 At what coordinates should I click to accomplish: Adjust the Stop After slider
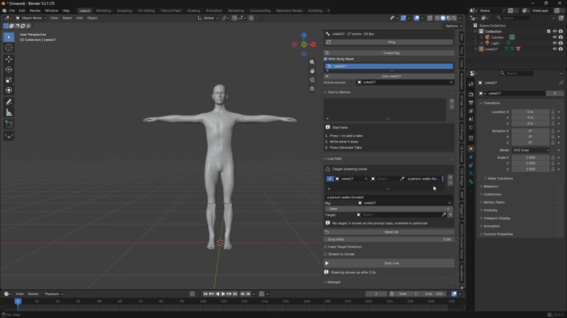click(389, 240)
